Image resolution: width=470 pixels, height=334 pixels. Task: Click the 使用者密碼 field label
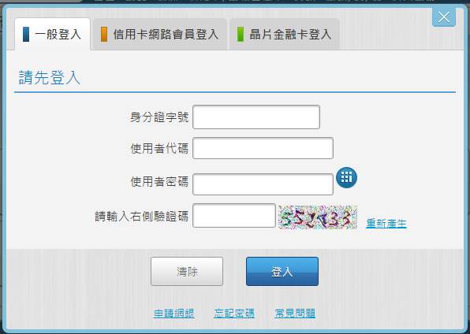[x=159, y=181]
